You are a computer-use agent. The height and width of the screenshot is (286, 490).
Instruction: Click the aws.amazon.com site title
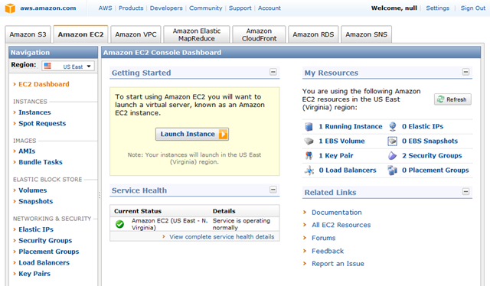[x=47, y=8]
